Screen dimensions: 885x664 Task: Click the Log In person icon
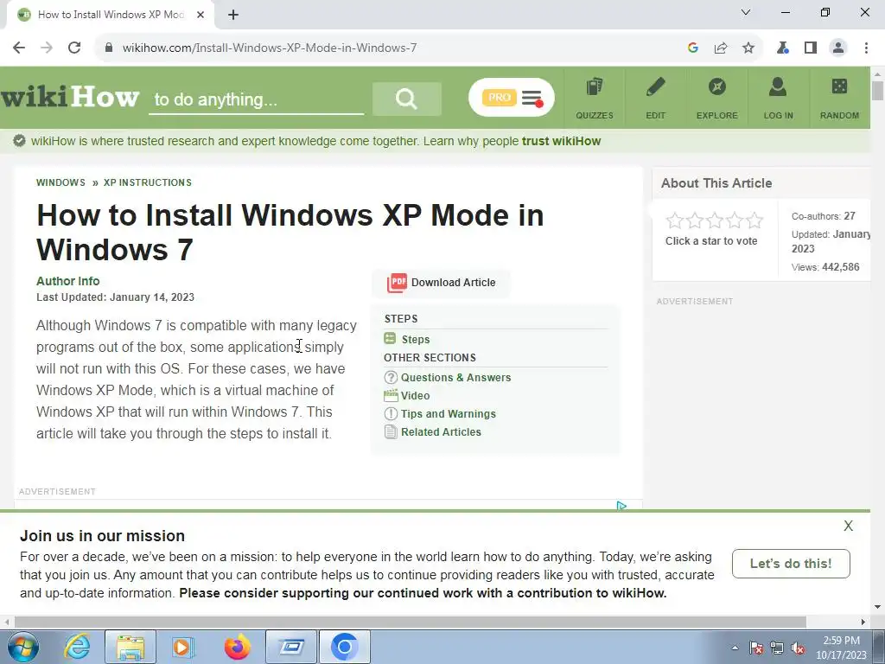[778, 99]
